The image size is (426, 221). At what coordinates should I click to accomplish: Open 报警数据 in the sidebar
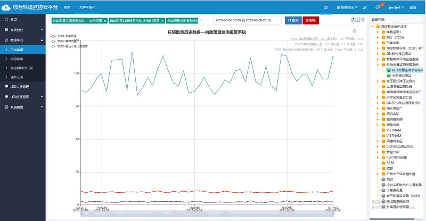(18, 59)
